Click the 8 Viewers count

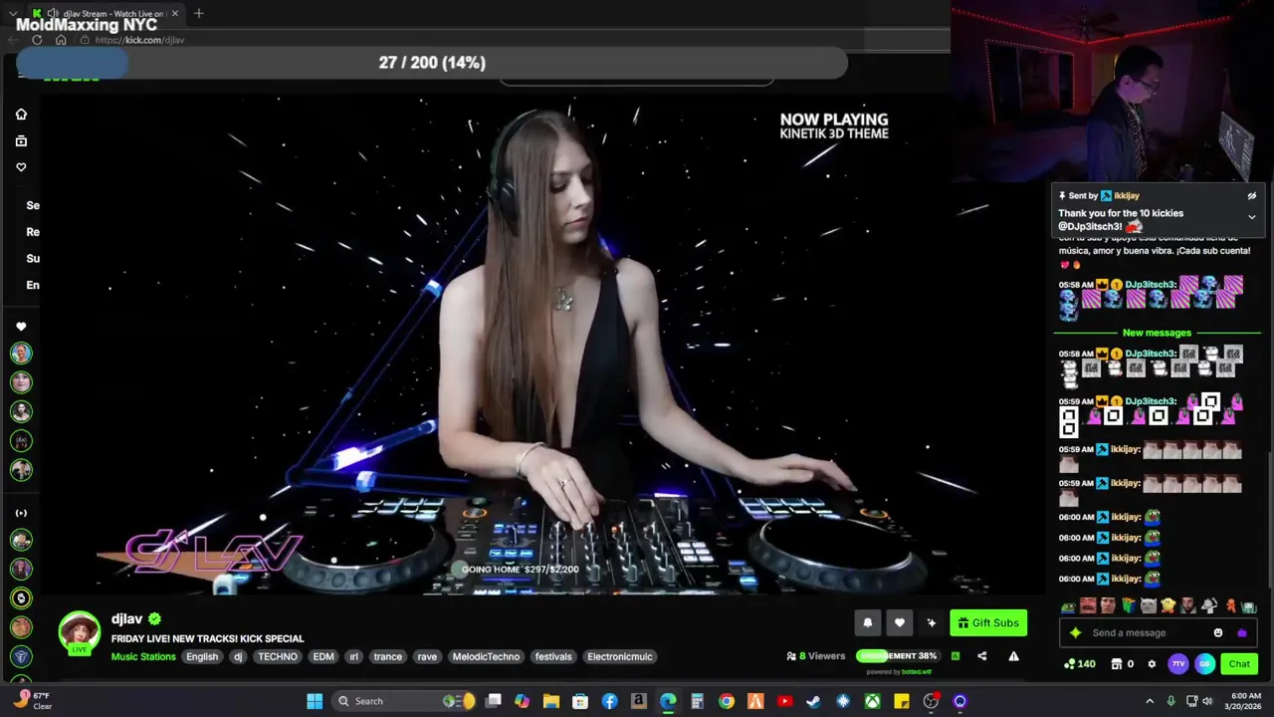[x=816, y=656]
